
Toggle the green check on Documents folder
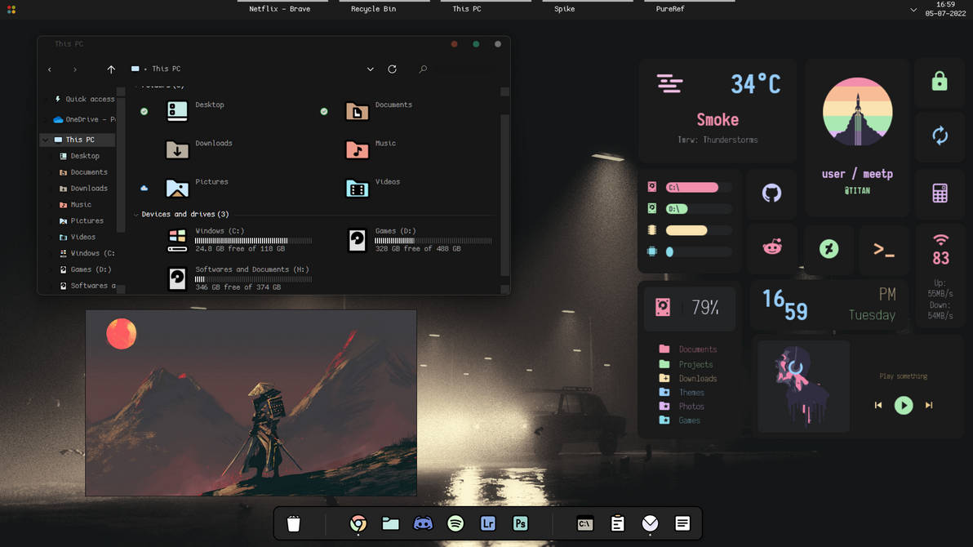324,111
